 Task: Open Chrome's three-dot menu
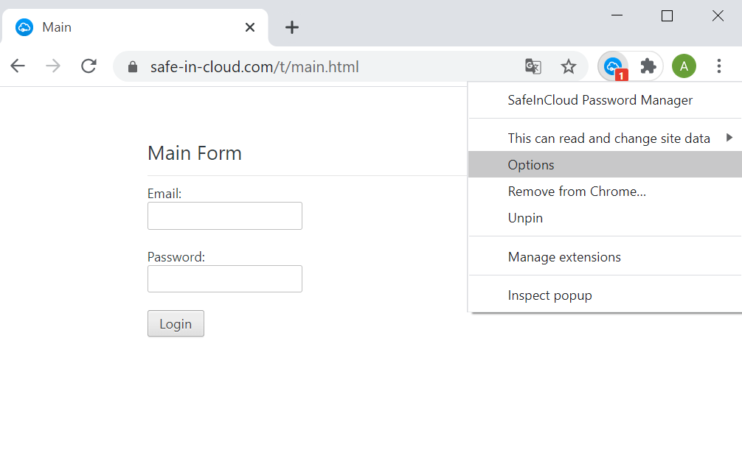point(719,66)
